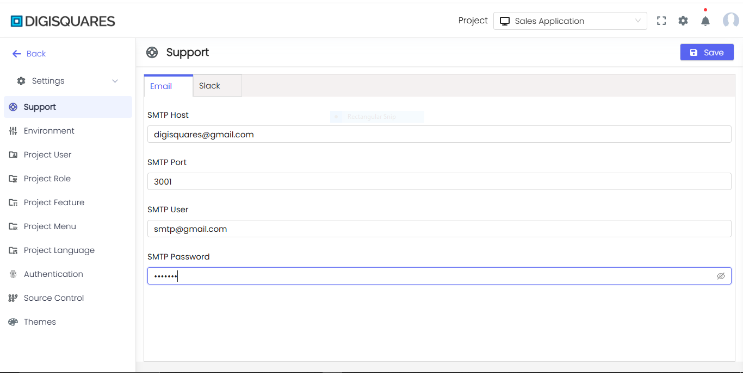Viewport: 743px width, 373px height.
Task: Click the SMTP Password label
Action: coord(178,257)
